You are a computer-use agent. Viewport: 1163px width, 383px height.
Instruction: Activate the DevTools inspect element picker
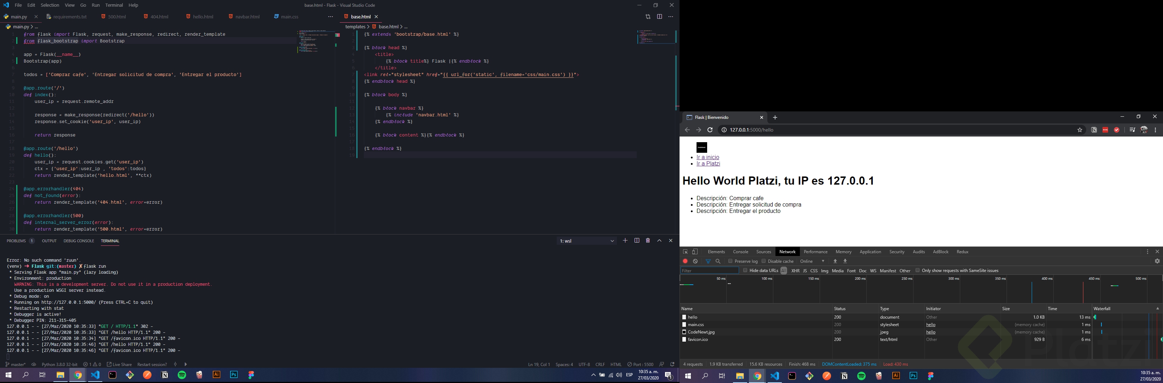click(x=685, y=252)
